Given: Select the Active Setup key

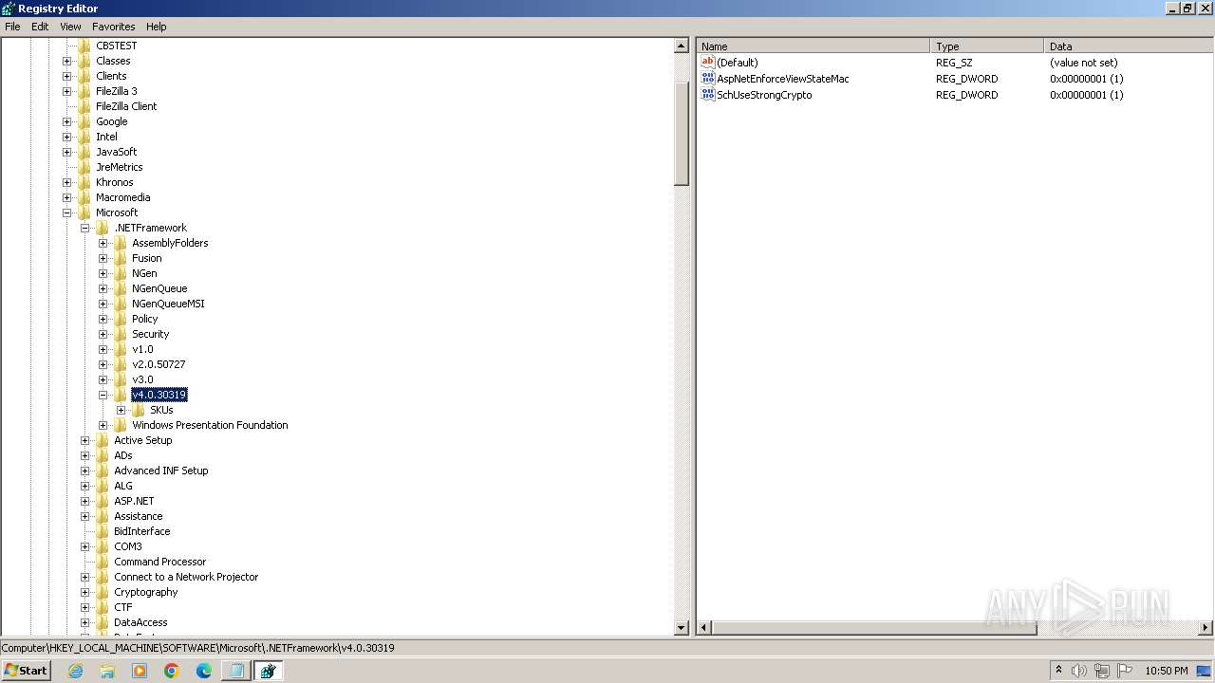Looking at the screenshot, I should click(x=143, y=440).
